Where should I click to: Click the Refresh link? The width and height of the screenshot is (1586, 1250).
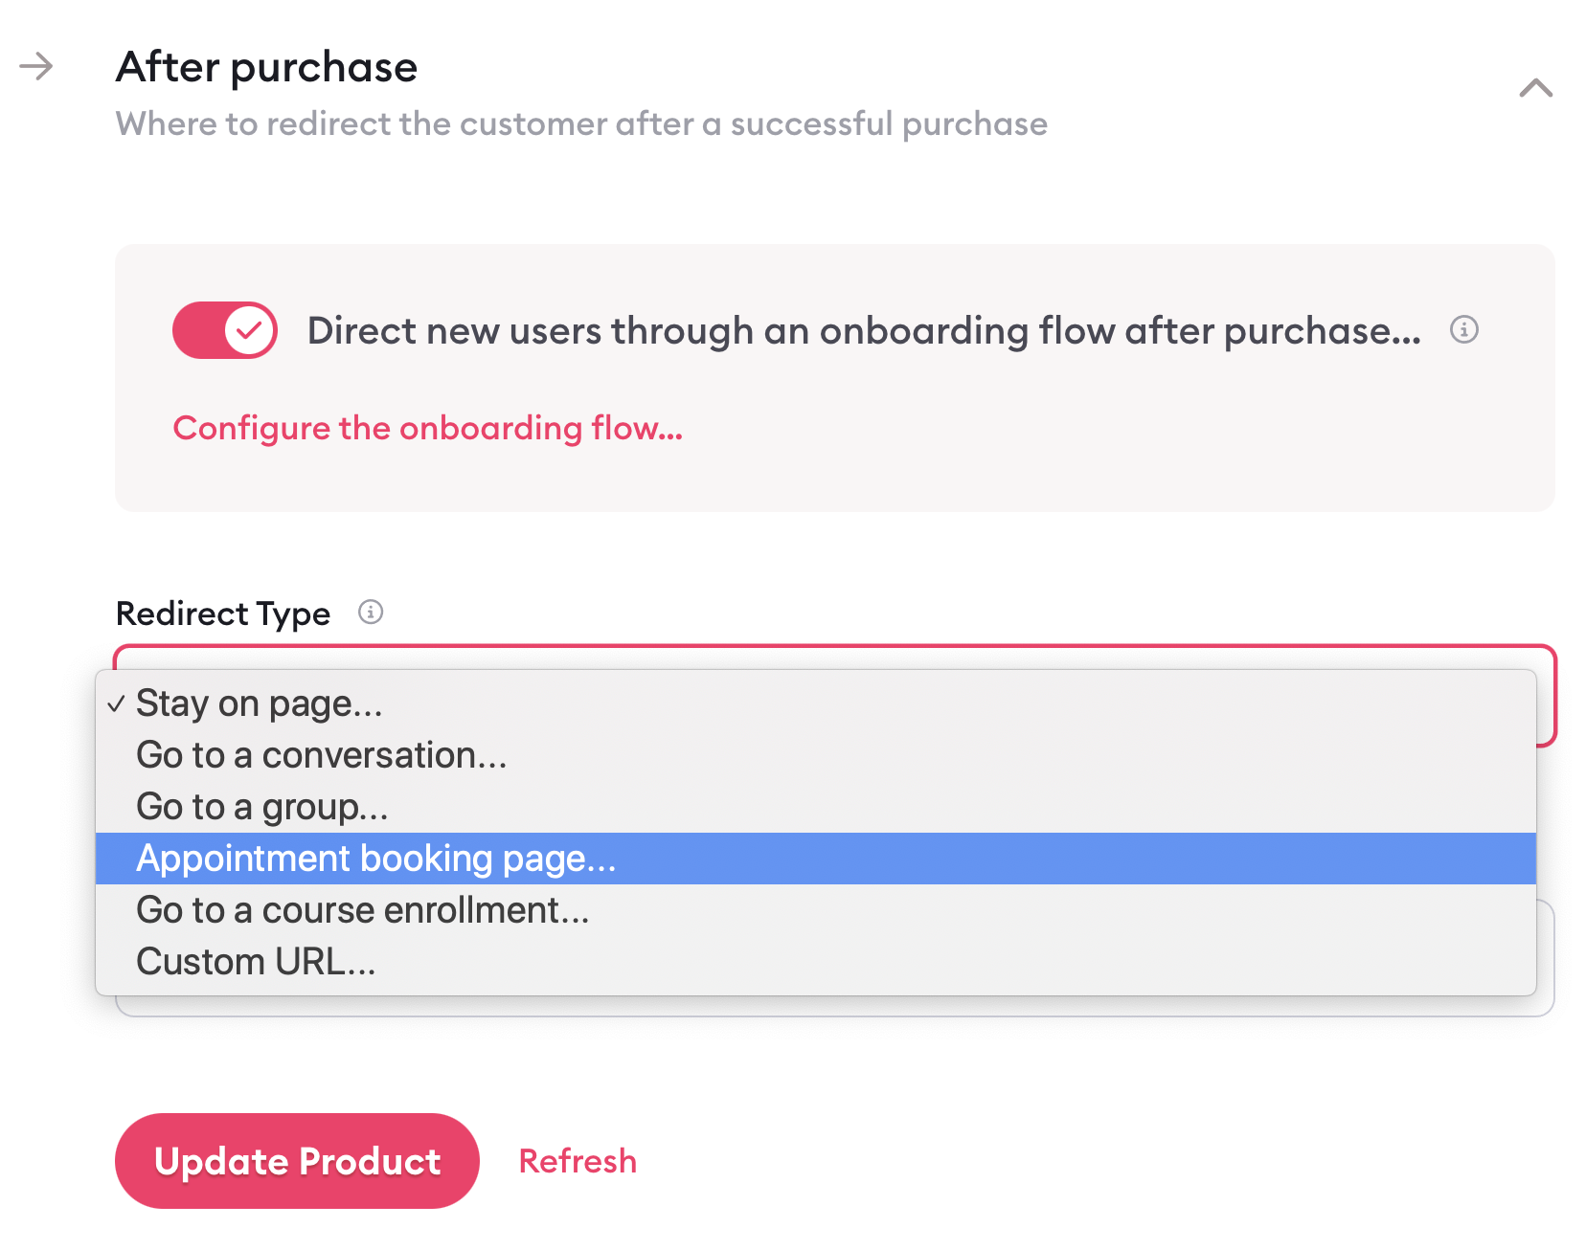tap(578, 1161)
